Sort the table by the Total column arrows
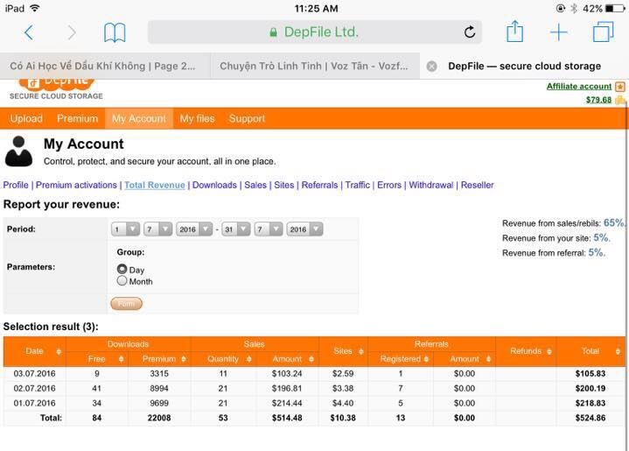This screenshot has width=629, height=451. [616, 351]
